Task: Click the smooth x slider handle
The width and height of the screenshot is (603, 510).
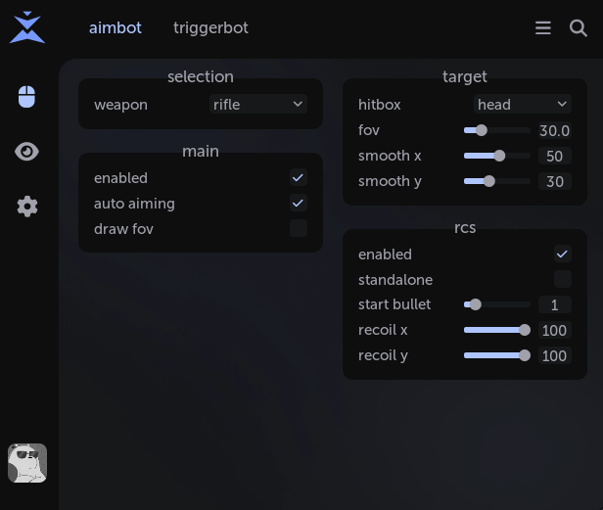Action: coord(499,156)
